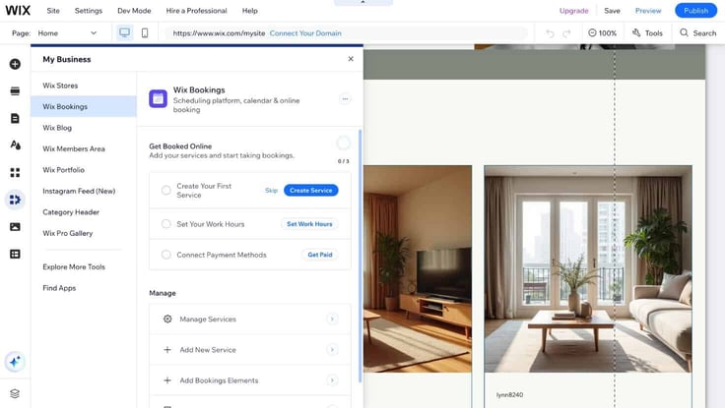Image resolution: width=725 pixels, height=408 pixels.
Task: Expand Manage Services chevron arrow
Action: click(x=332, y=319)
